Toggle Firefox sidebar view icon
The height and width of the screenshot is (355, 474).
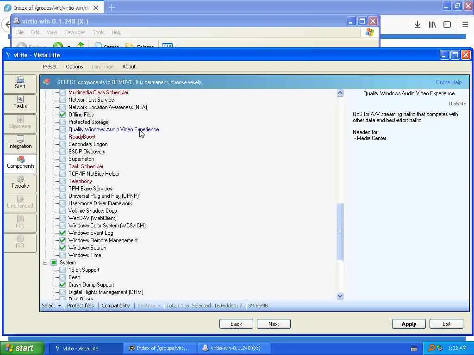click(x=447, y=24)
